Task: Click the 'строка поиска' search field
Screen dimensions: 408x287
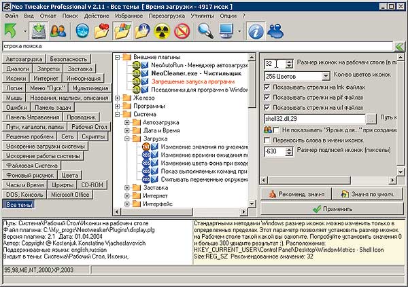Action: click(x=198, y=46)
